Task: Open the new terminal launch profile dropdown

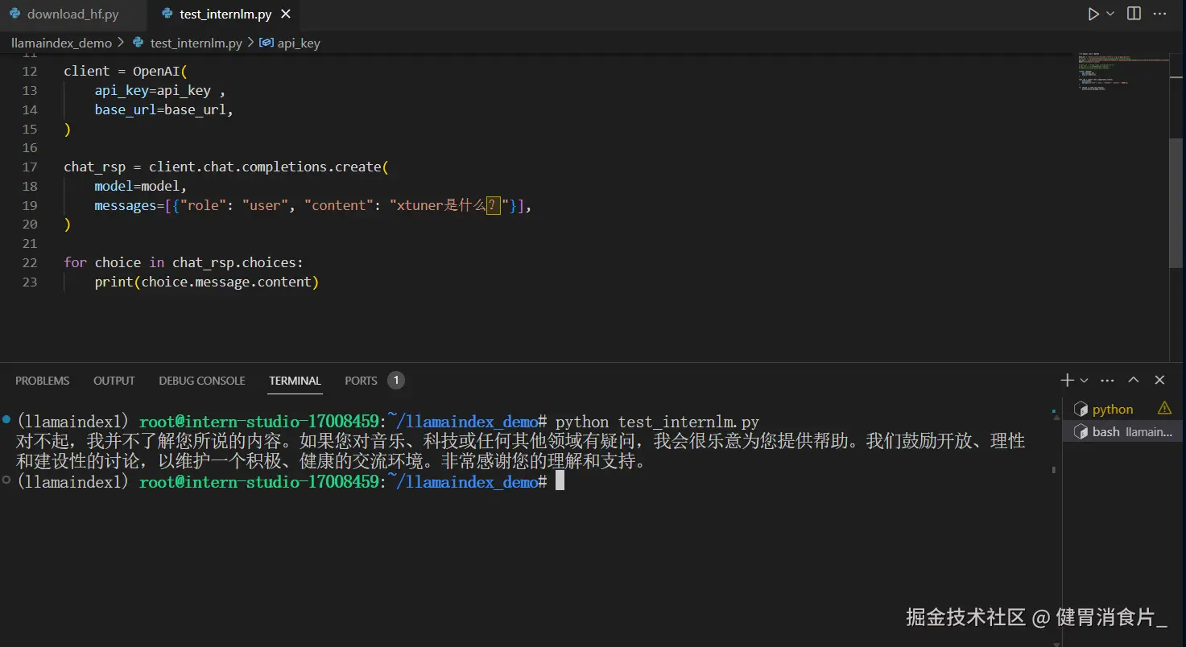Action: click(x=1084, y=380)
